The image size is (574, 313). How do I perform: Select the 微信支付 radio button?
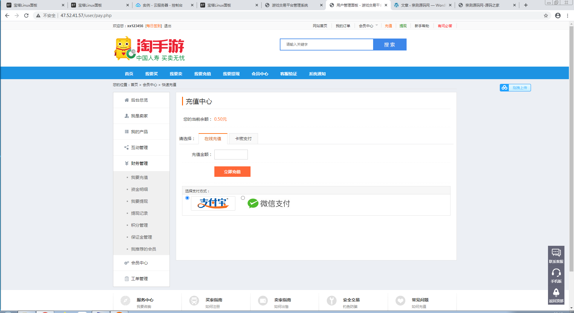[243, 198]
